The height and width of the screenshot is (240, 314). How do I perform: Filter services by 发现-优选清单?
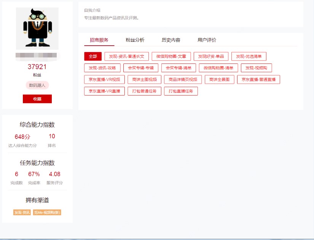249,56
